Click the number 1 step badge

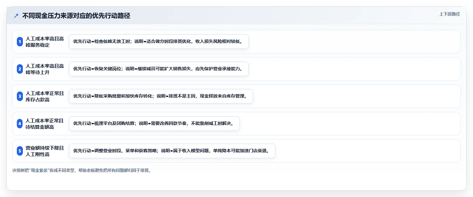coord(20,42)
